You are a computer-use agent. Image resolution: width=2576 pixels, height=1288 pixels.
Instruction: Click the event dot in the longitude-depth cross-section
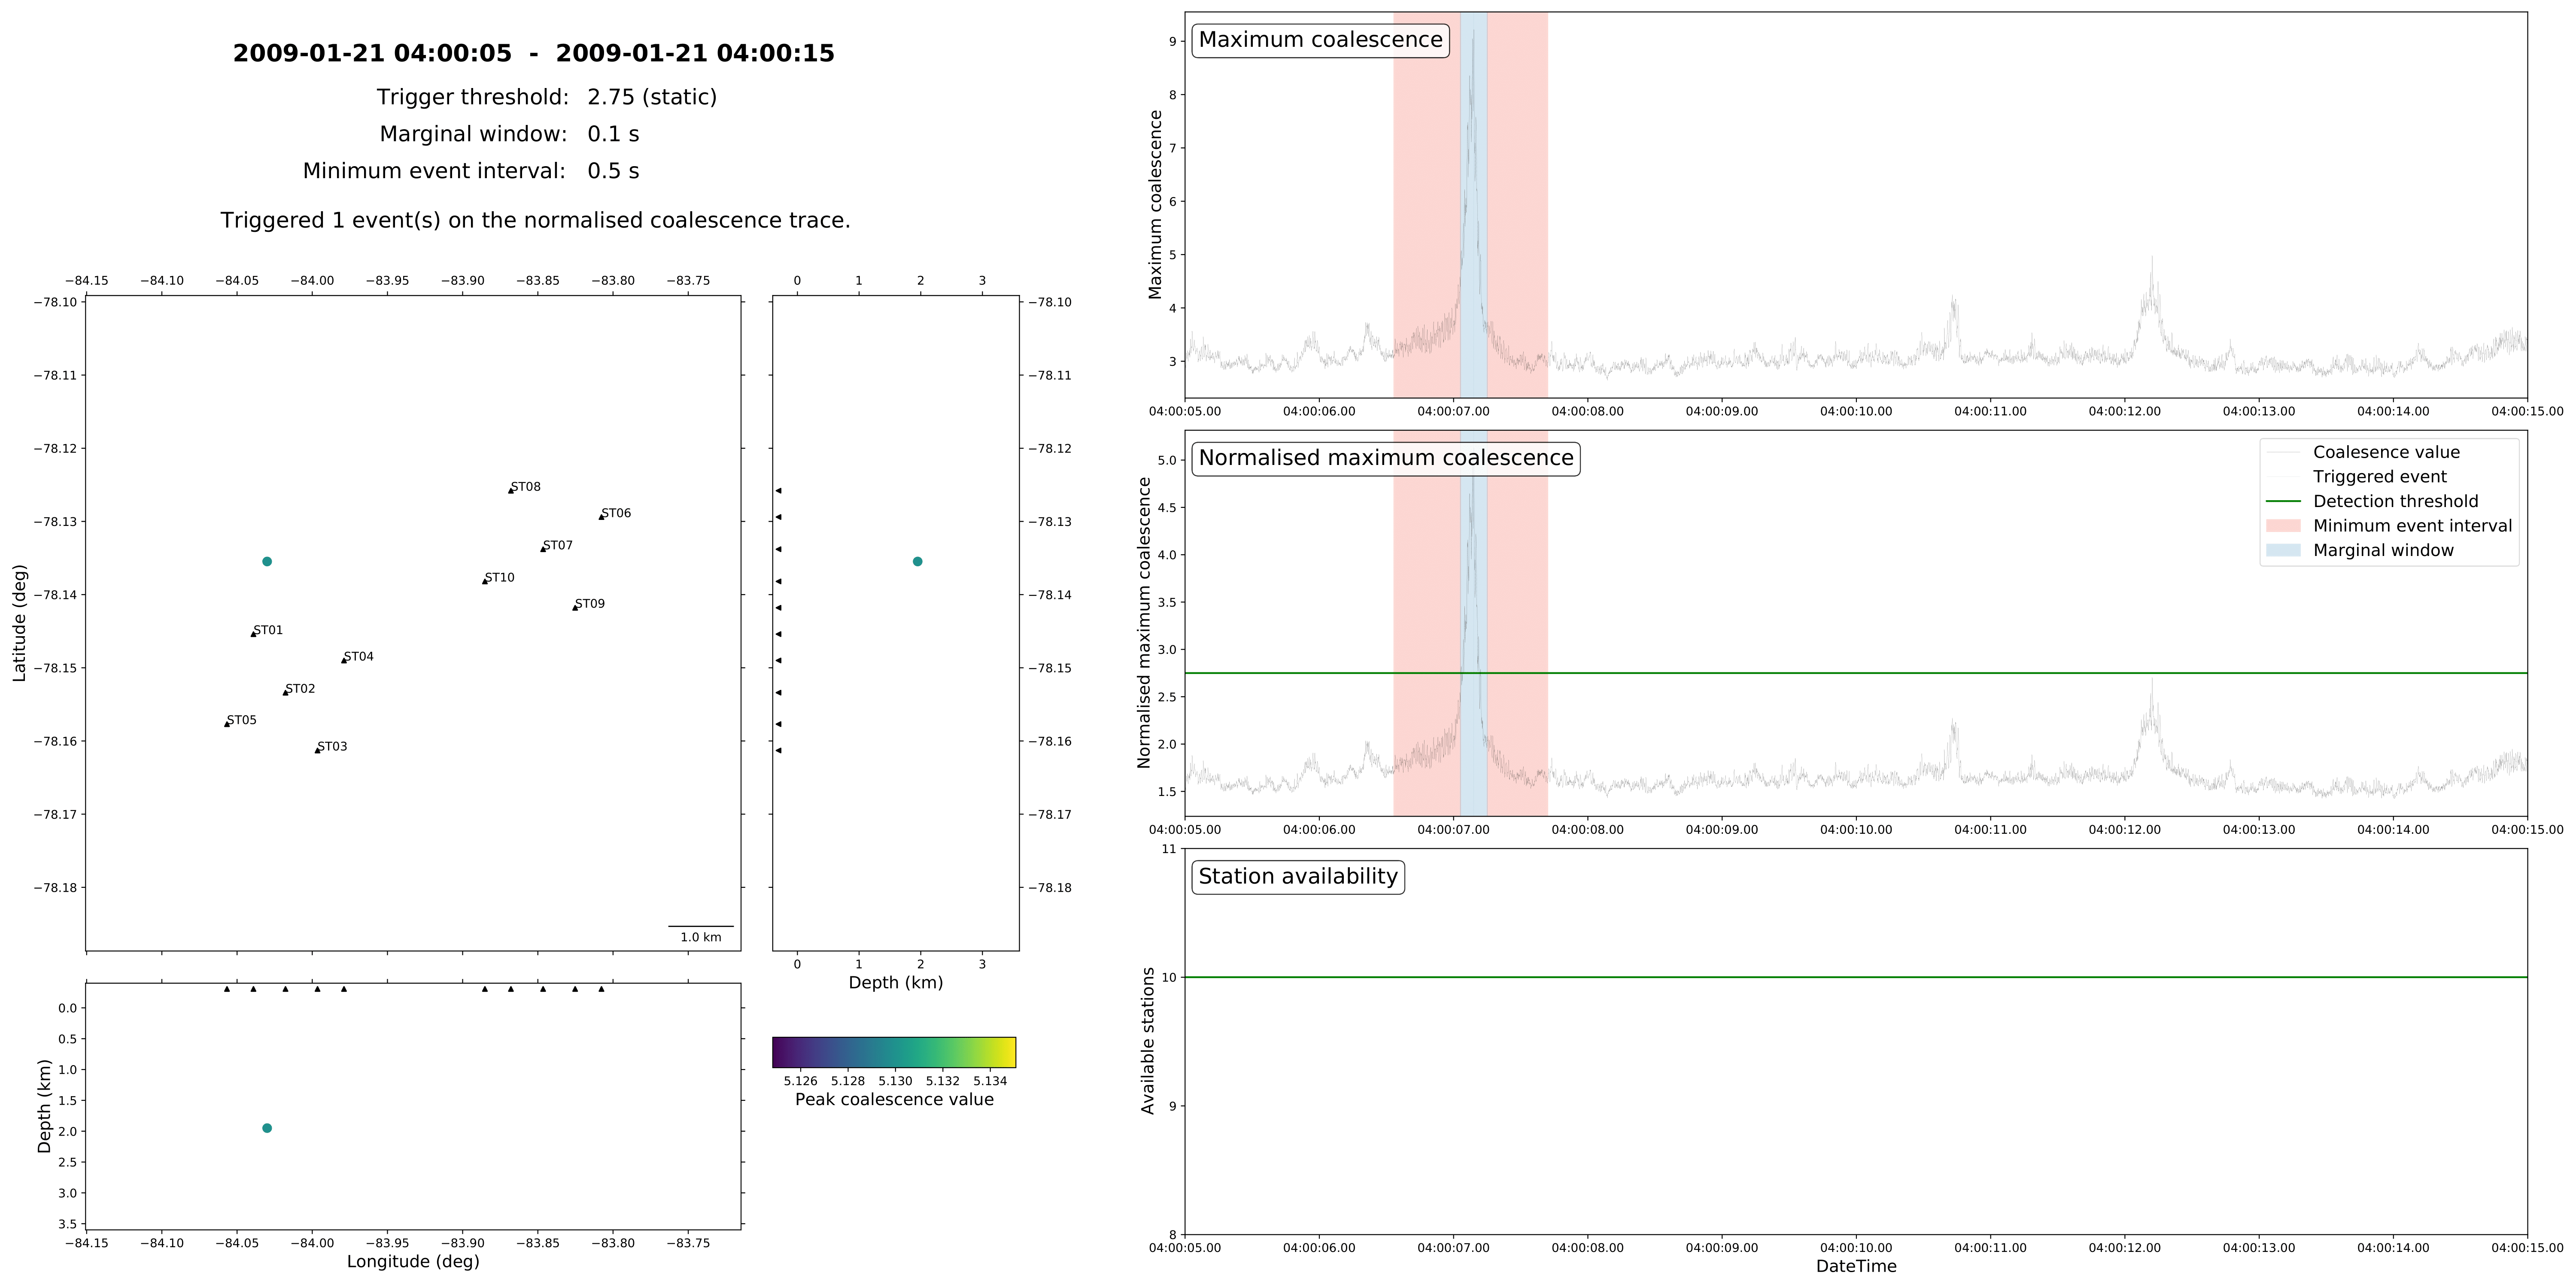[x=267, y=1128]
